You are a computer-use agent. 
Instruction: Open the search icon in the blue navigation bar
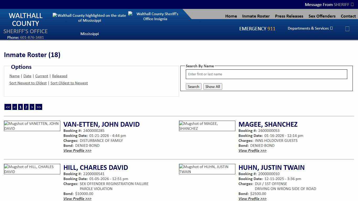click(x=347, y=29)
